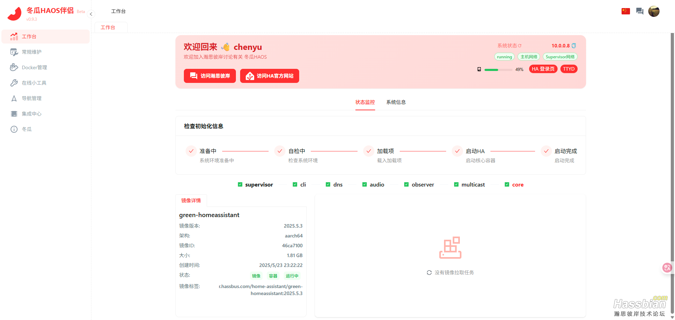Open Docker管理 in the sidebar
Image resolution: width=675 pixels, height=320 pixels.
coord(34,67)
